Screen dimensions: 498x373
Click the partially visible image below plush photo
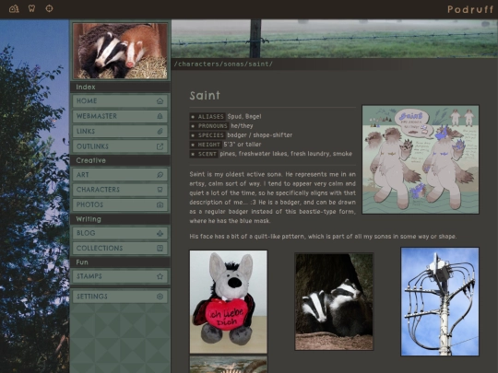tap(229, 365)
